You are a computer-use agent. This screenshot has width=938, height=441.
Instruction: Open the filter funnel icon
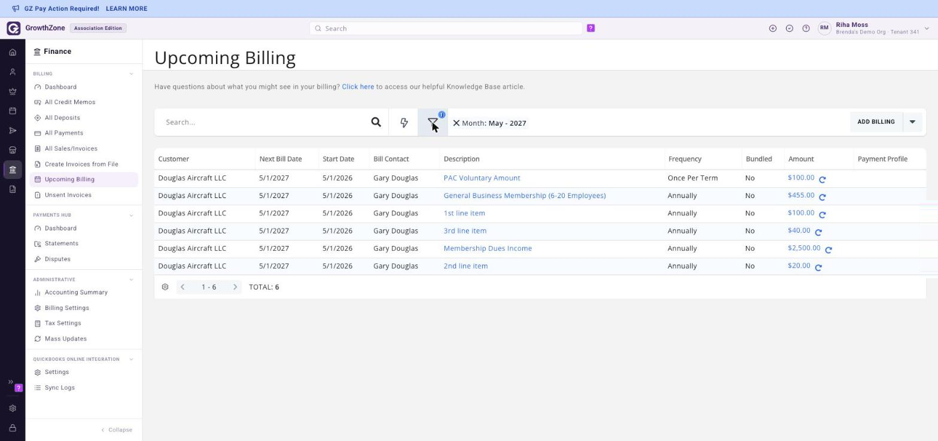tap(433, 123)
